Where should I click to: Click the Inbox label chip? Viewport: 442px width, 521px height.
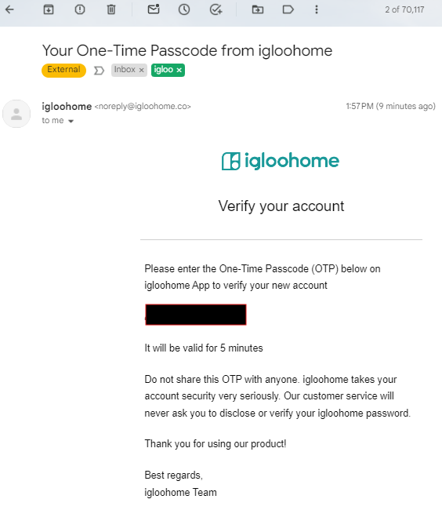pyautogui.click(x=125, y=70)
